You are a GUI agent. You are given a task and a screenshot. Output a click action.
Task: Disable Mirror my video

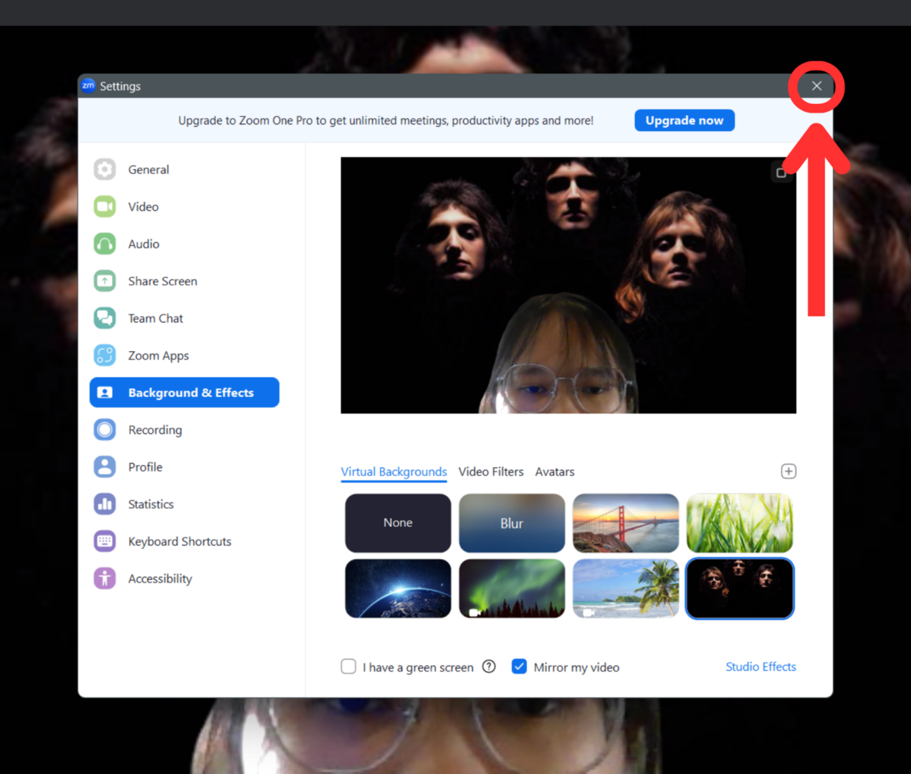coord(519,666)
